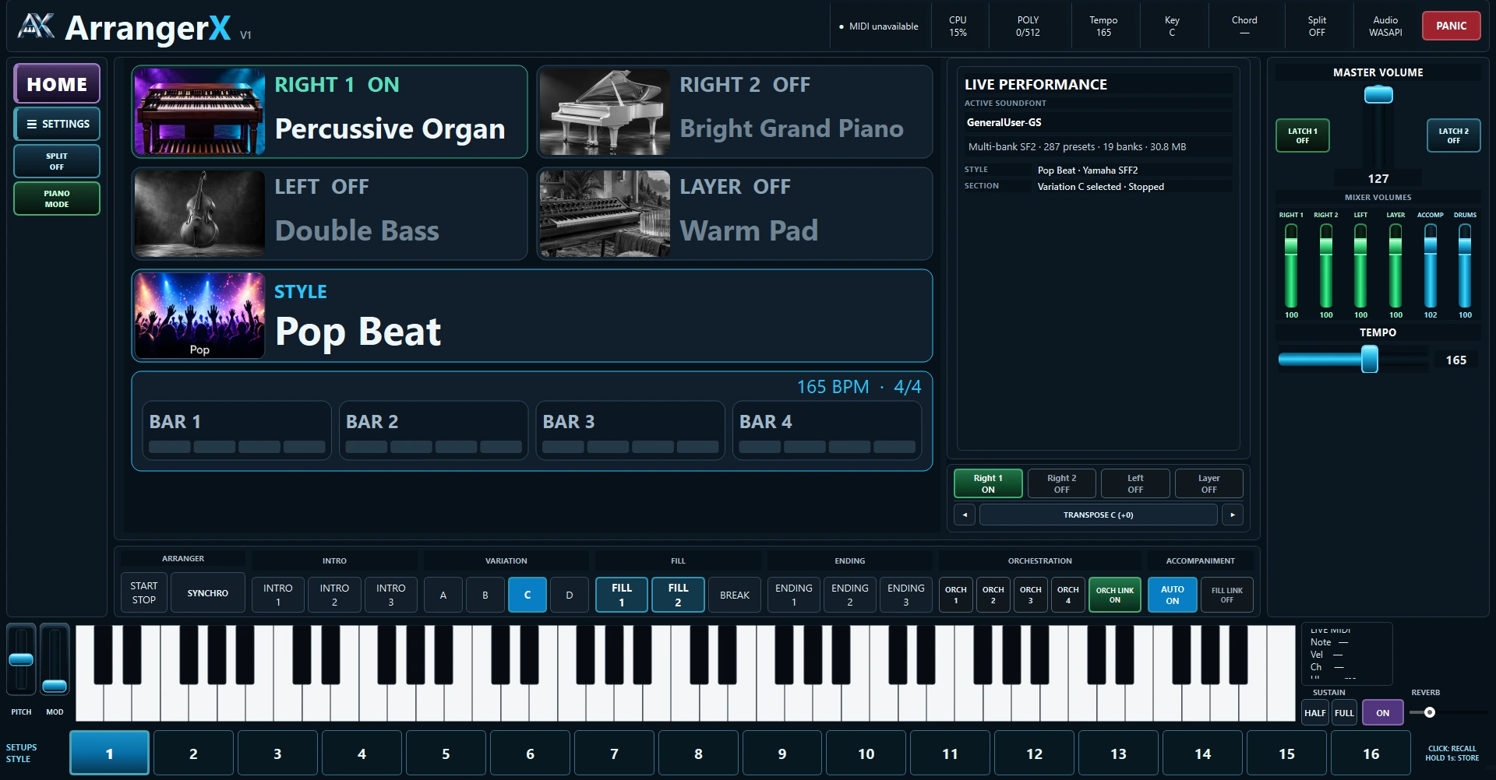This screenshot has height=780, width=1496.
Task: Toggle Piano Mode
Action: click(x=57, y=199)
